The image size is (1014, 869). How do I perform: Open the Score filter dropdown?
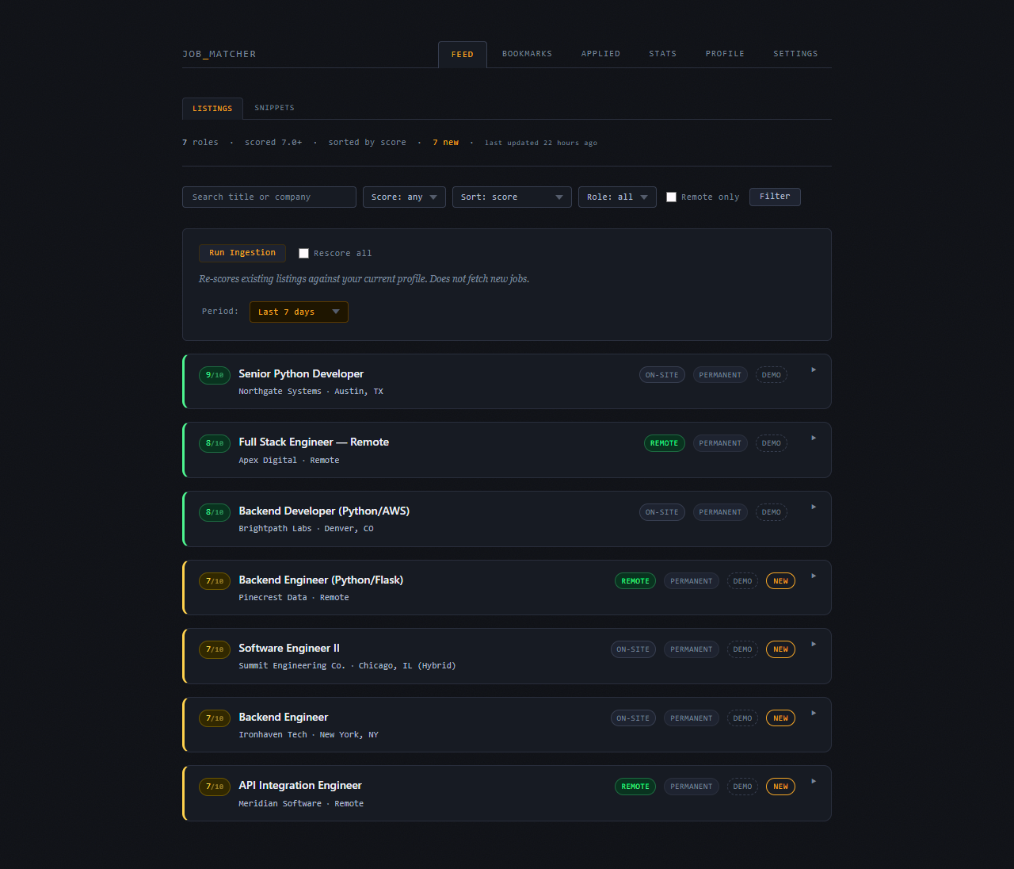click(404, 197)
